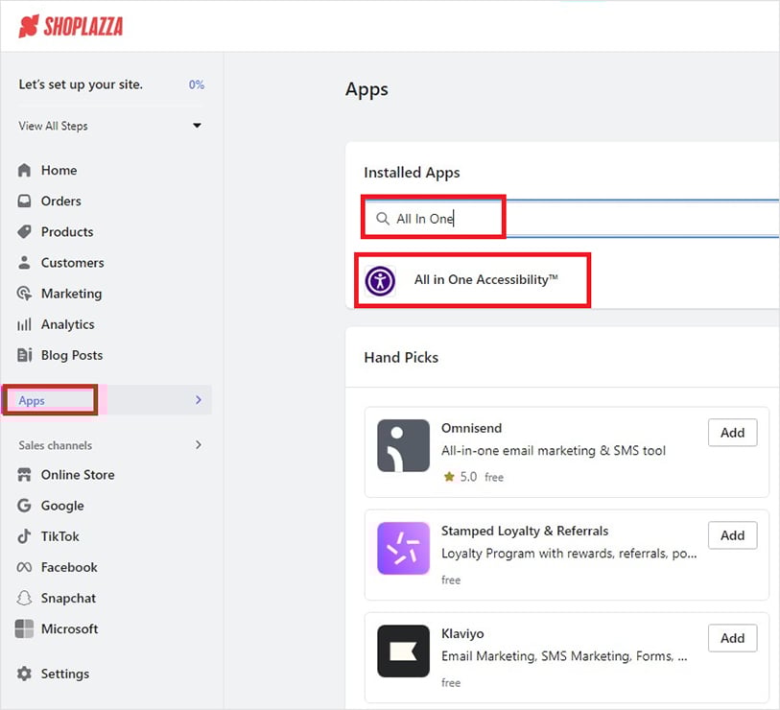The height and width of the screenshot is (710, 780).
Task: Click the Installed Apps heading
Action: [412, 173]
